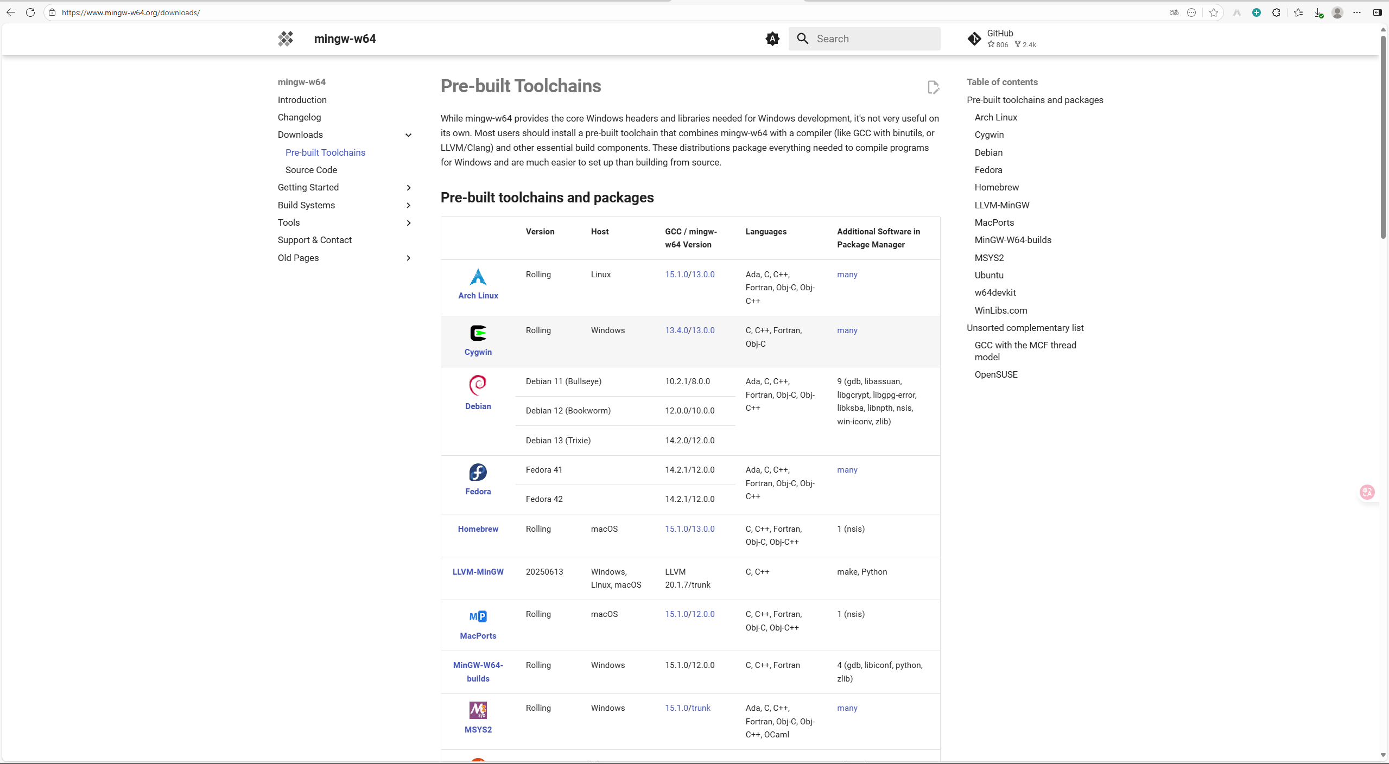Viewport: 1389px width, 764px height.
Task: Open Support & Contact page
Action: click(315, 240)
